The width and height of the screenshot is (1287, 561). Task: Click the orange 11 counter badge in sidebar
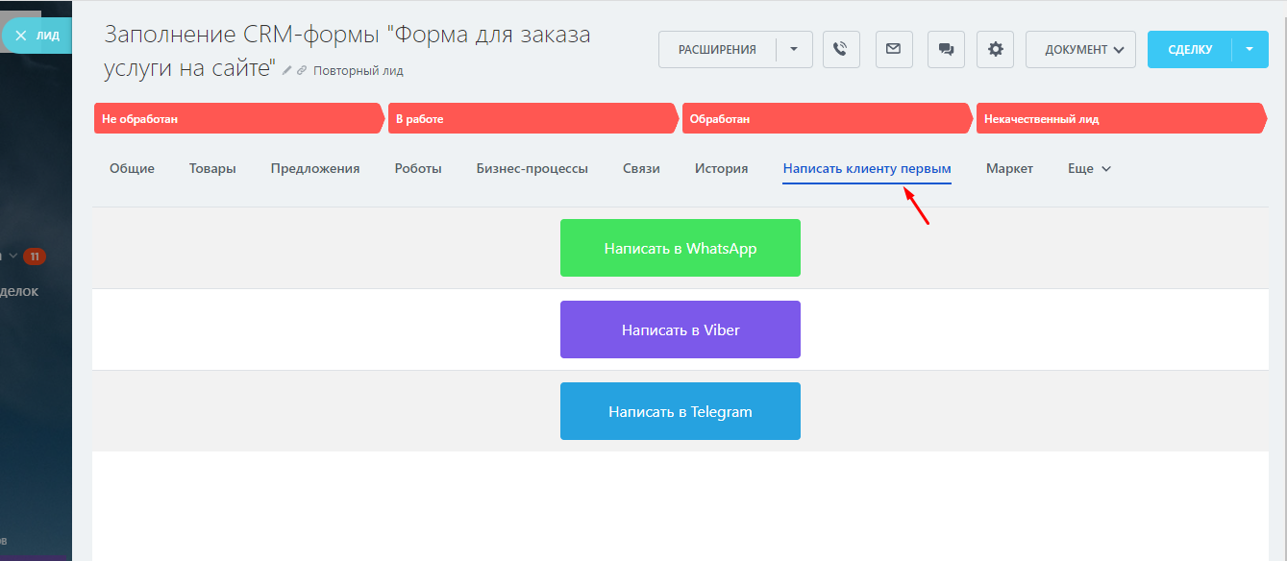coord(35,256)
